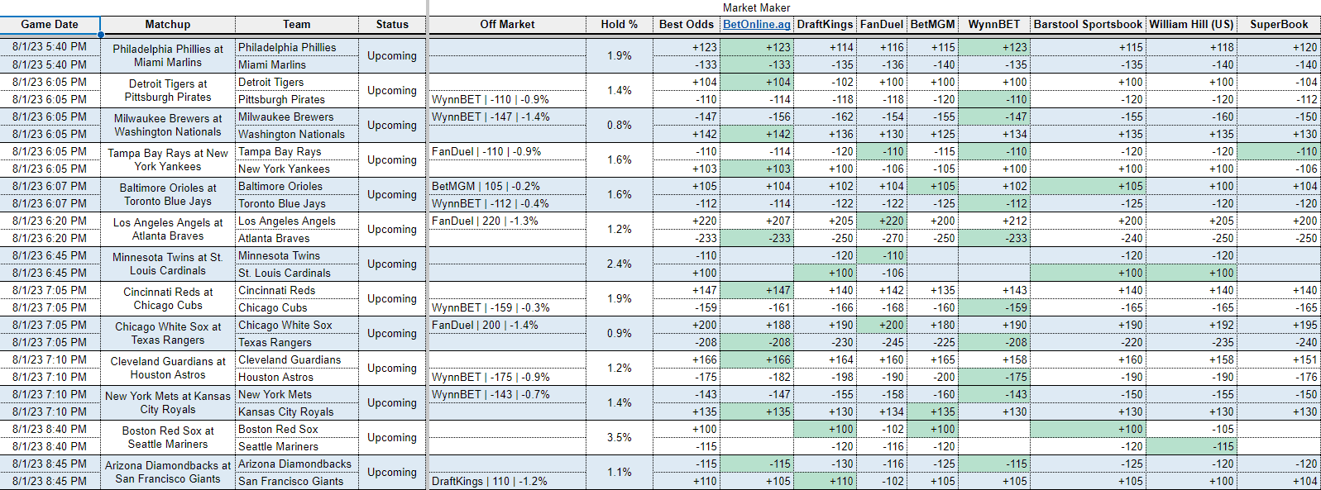The image size is (1321, 490).
Task: Select off market cell 'WynnBET | -110 | -0.9%'
Action: [x=507, y=99]
